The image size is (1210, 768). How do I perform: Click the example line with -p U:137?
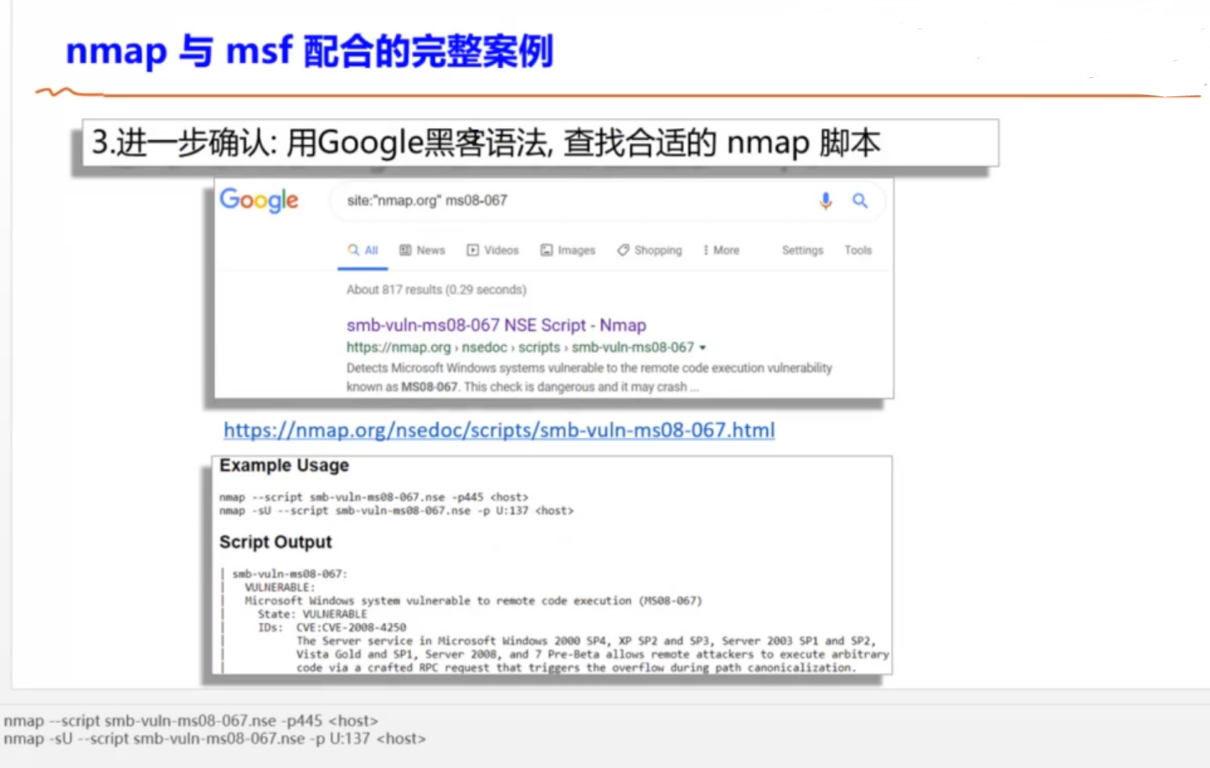pos(396,511)
